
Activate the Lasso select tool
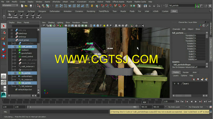[3, 32]
